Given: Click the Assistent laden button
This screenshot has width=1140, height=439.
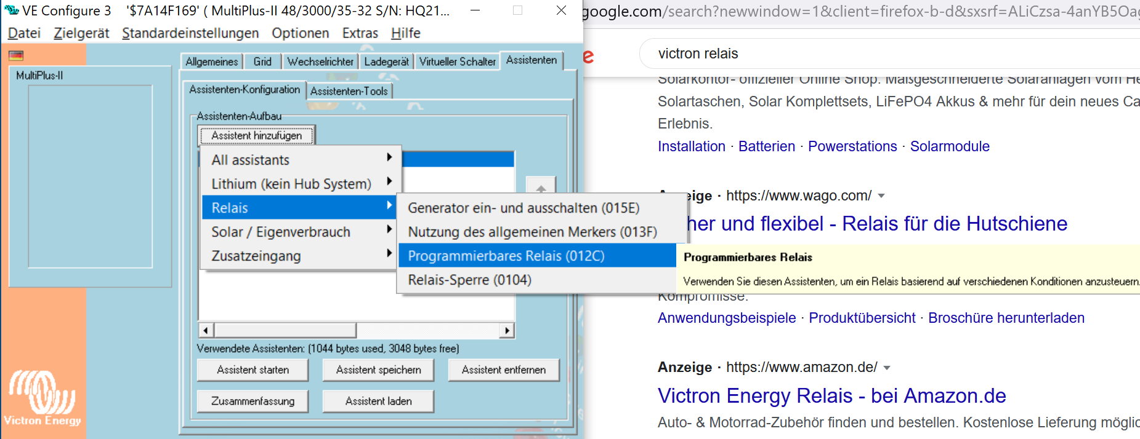Looking at the screenshot, I should (378, 401).
